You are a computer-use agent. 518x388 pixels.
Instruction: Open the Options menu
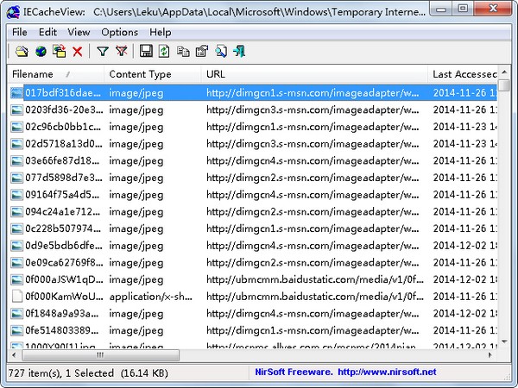pos(120,32)
